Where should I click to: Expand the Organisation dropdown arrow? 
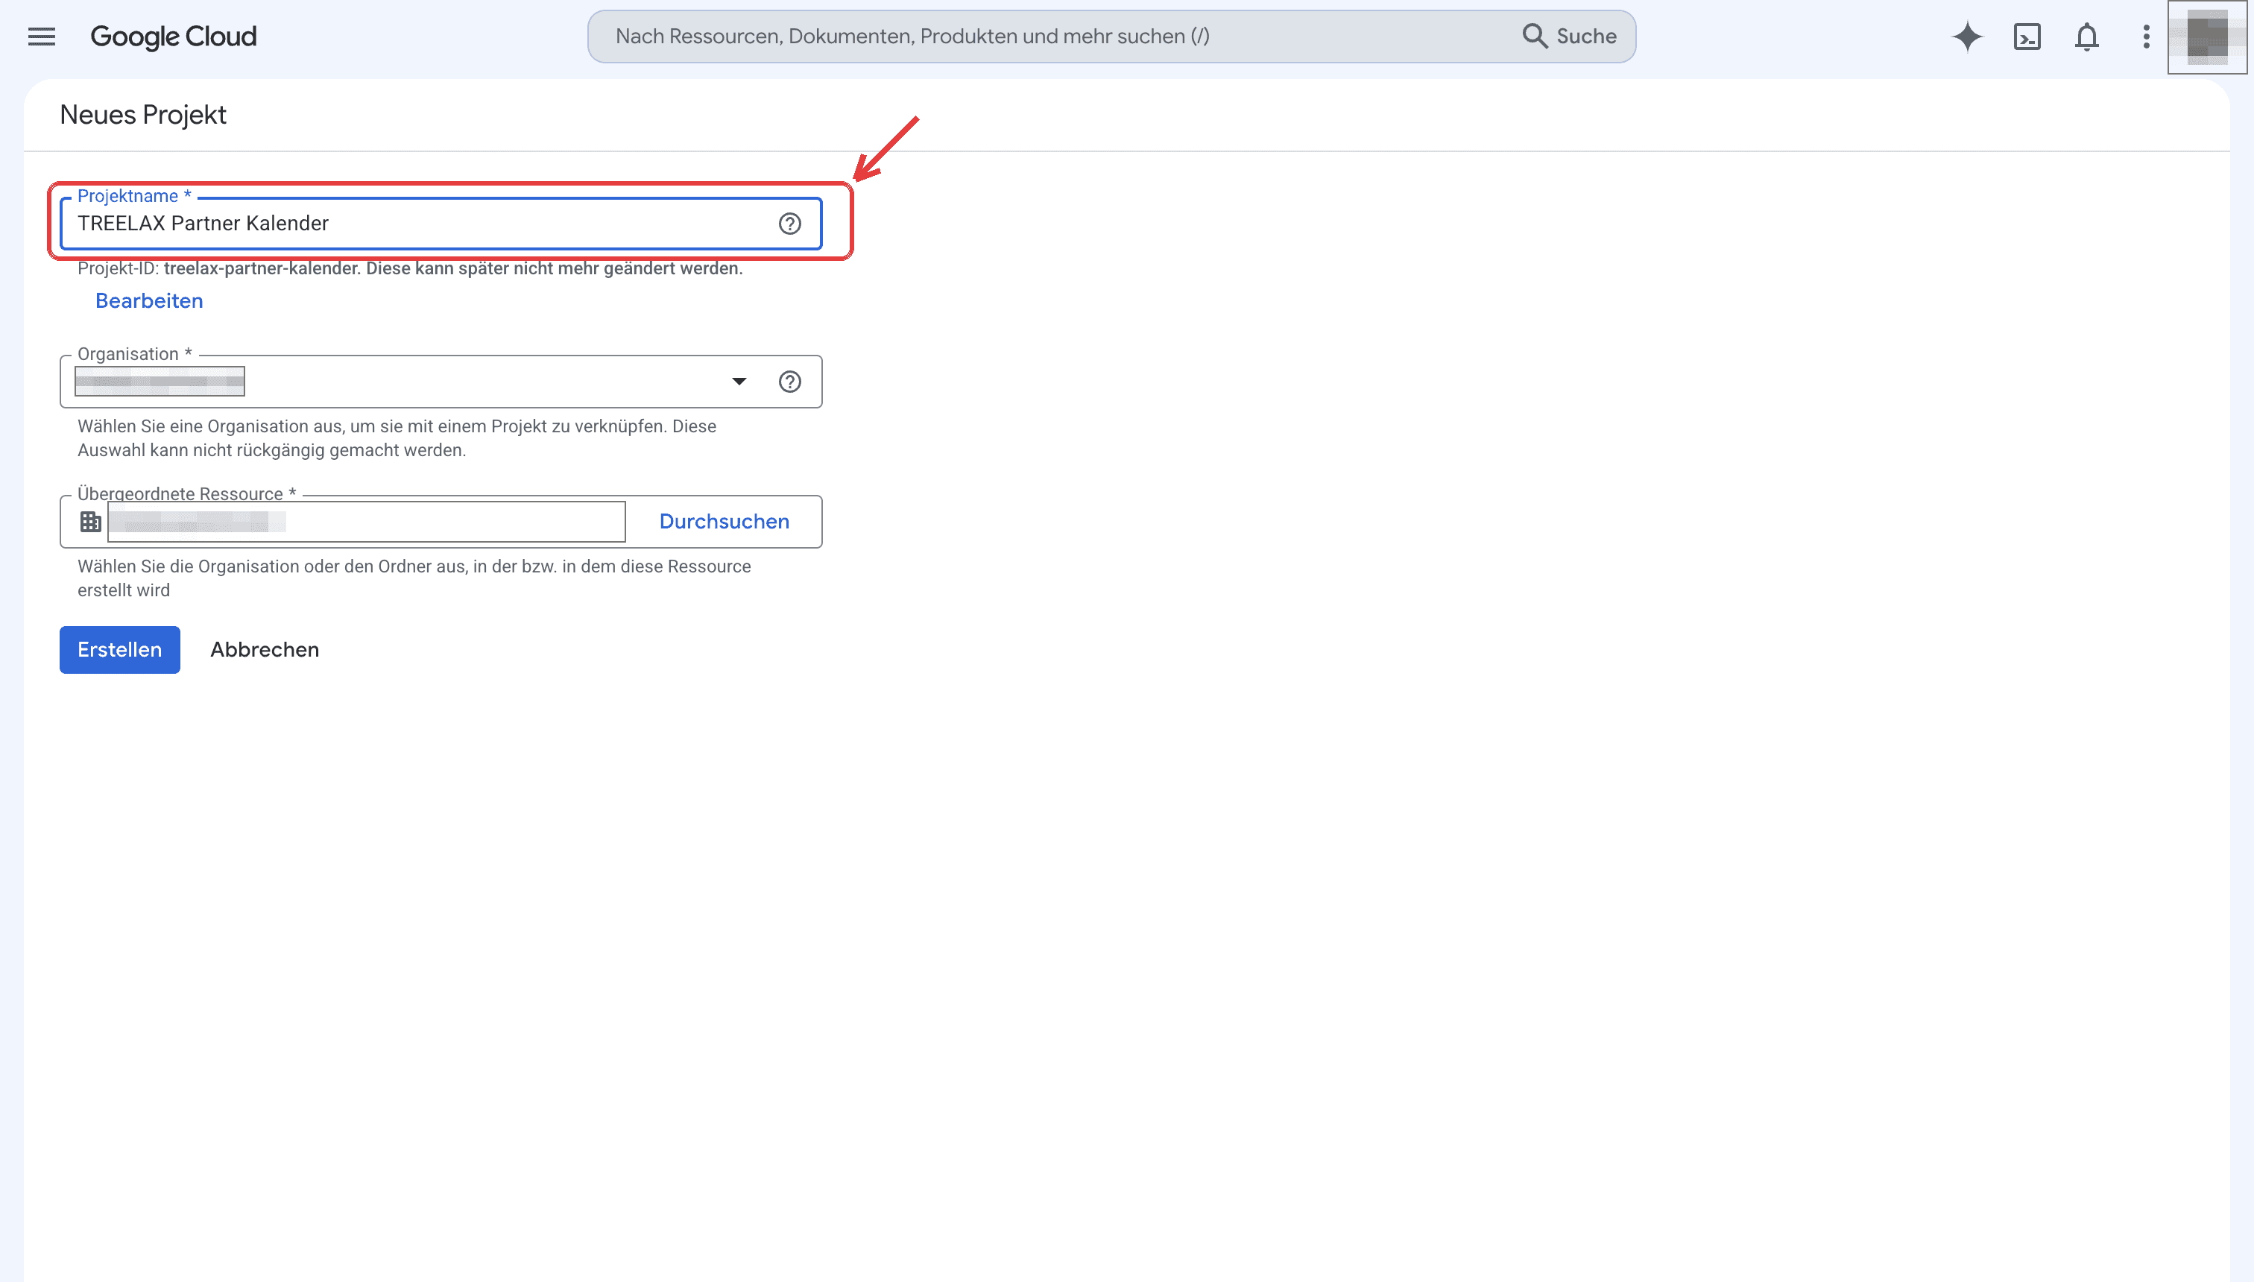[739, 382]
